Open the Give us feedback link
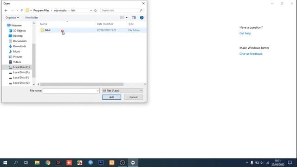Viewport: 297px width, 167px height. 251,54
